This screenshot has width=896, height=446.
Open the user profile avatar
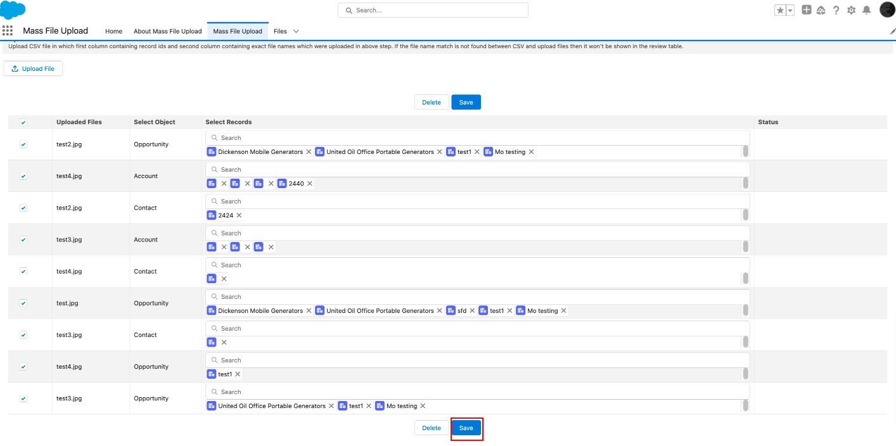887,10
